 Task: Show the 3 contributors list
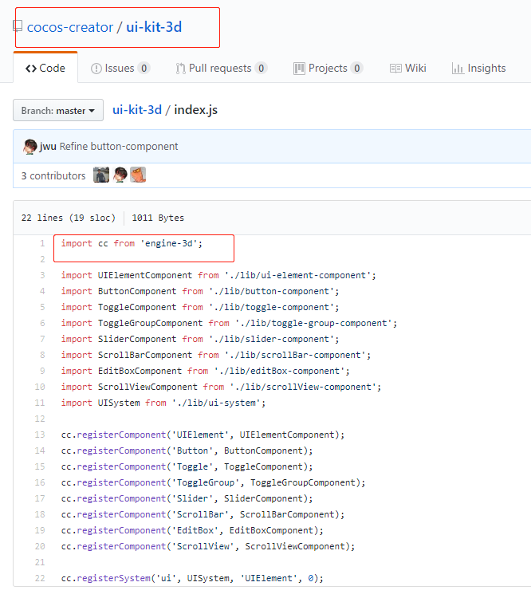click(53, 175)
